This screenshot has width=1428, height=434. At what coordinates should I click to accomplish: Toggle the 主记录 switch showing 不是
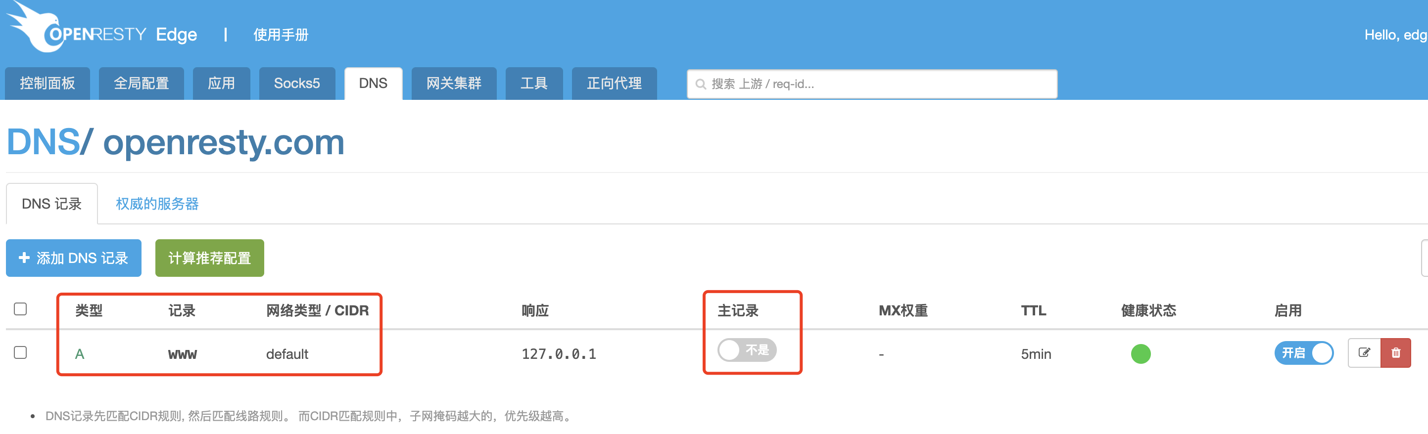click(x=747, y=350)
